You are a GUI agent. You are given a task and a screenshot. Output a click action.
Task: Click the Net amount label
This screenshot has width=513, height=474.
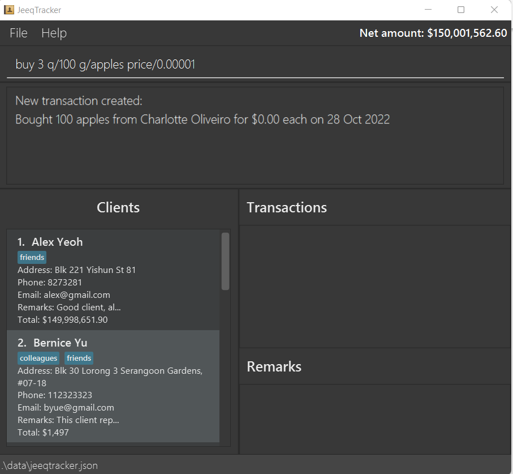click(433, 33)
